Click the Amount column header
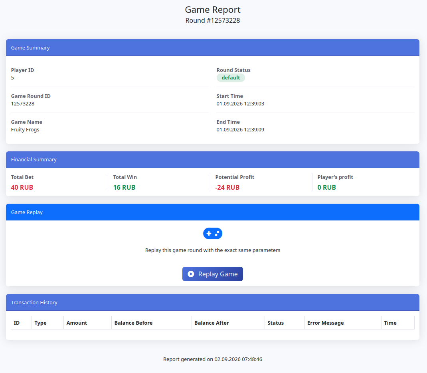 [x=88, y=323]
